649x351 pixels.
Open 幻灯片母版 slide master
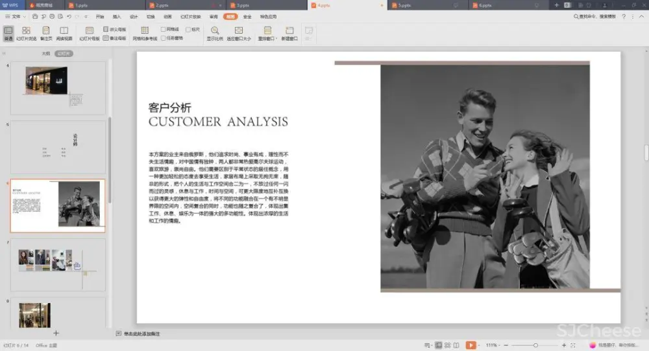(90, 33)
